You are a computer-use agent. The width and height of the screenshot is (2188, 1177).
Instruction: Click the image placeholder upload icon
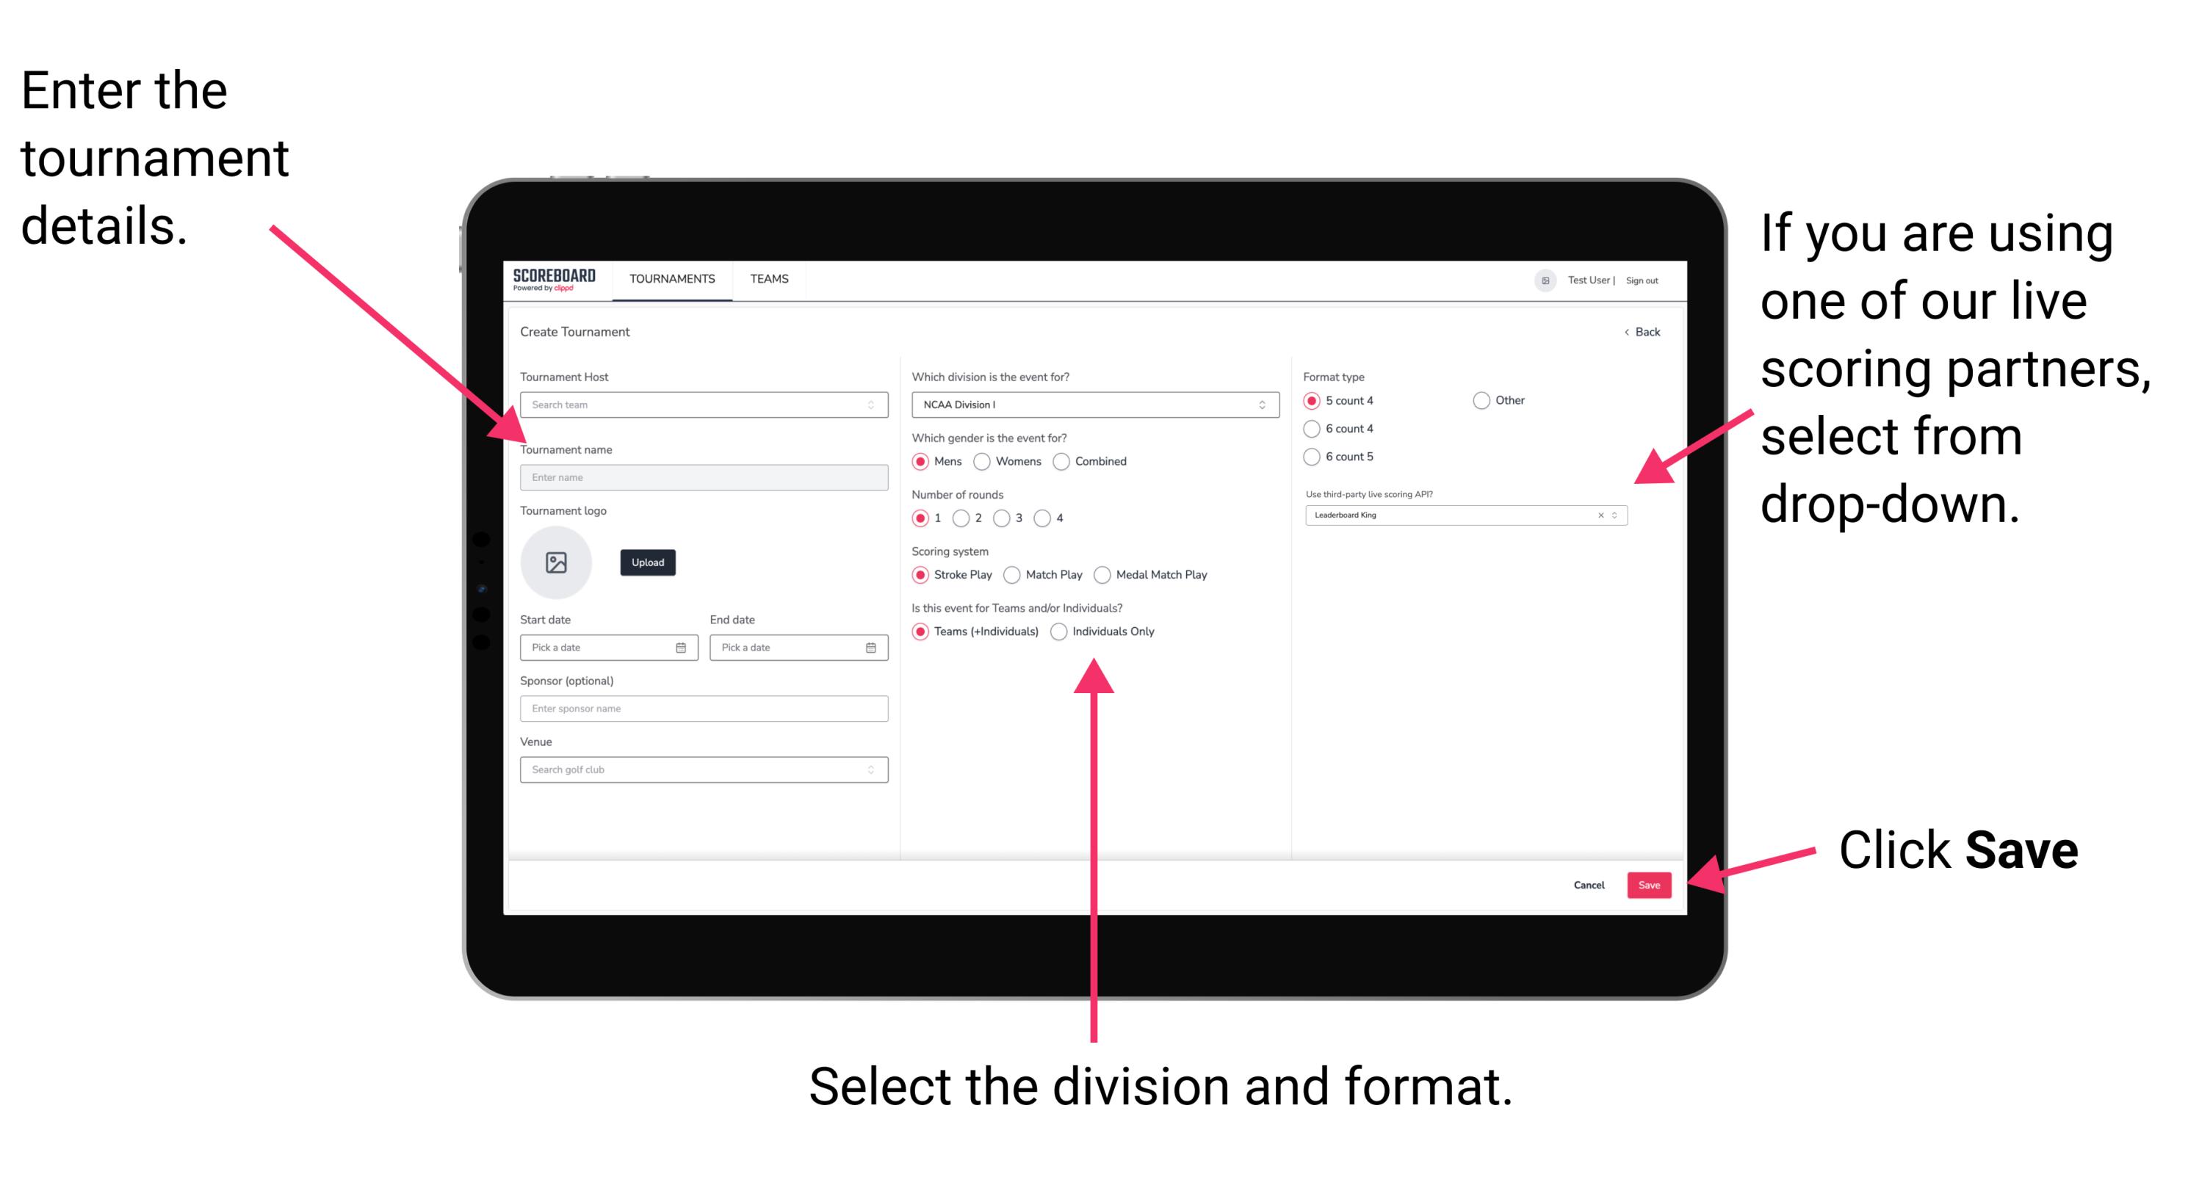tap(557, 561)
